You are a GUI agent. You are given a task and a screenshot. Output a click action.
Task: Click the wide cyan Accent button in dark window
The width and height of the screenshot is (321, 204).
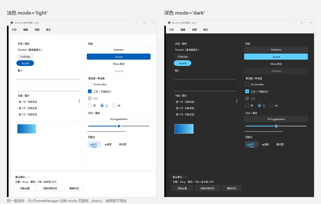[276, 57]
